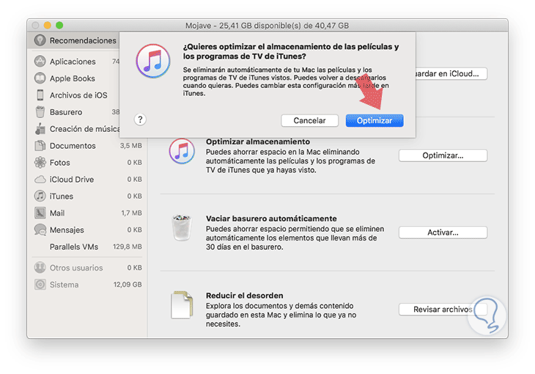This screenshot has width=535, height=374.
Task: Click the green zoom window button
Action: pos(59,25)
